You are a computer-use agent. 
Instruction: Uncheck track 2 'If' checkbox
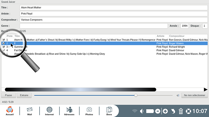[x=4, y=43]
